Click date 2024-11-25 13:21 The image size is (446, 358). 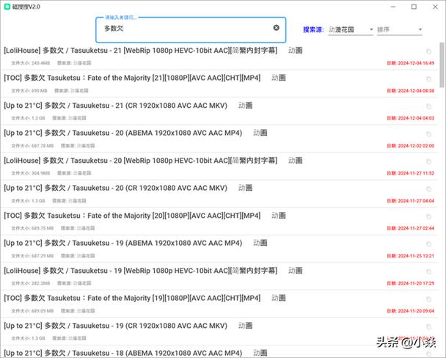click(411, 255)
